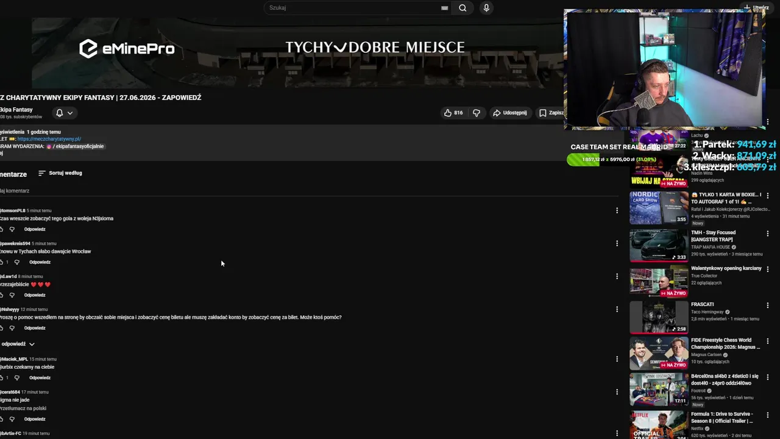The width and height of the screenshot is (780, 439).
Task: Open the Walentynkowy opening karciany title
Action: 726,268
